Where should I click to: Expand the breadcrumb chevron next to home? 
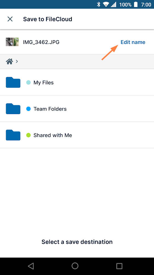coord(17,61)
